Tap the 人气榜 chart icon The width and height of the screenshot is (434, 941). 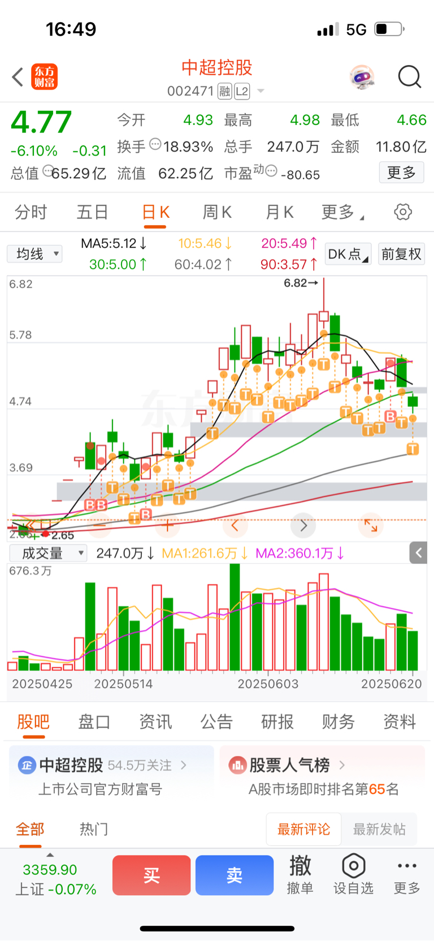pyautogui.click(x=237, y=765)
